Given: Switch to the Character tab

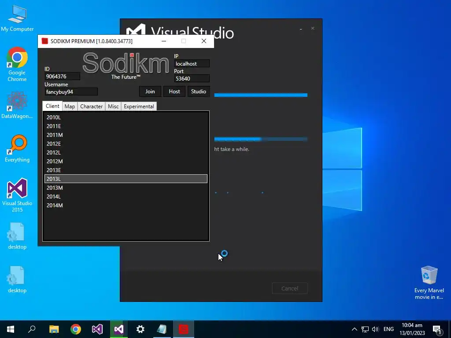Looking at the screenshot, I should tap(92, 107).
